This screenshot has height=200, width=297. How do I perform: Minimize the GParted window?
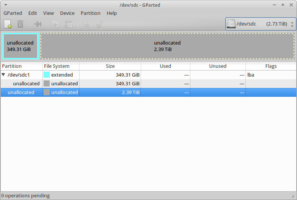tap(274, 5)
